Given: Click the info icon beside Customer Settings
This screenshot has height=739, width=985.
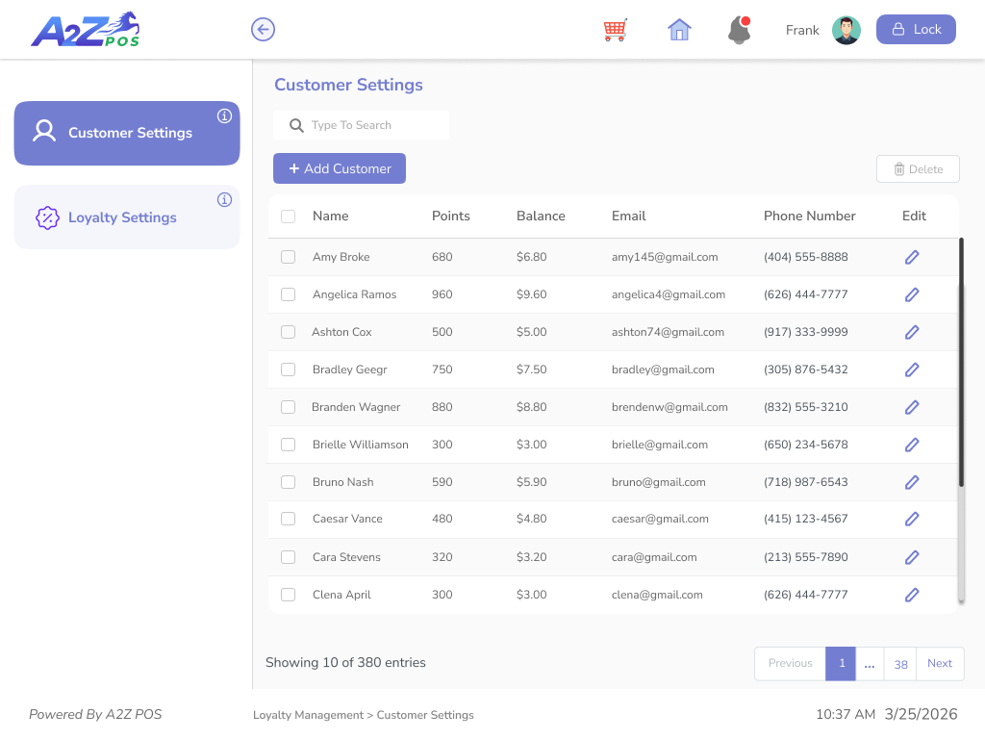Looking at the screenshot, I should point(224,115).
